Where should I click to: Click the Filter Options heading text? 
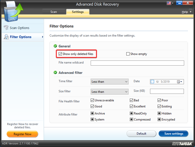pos(61,26)
